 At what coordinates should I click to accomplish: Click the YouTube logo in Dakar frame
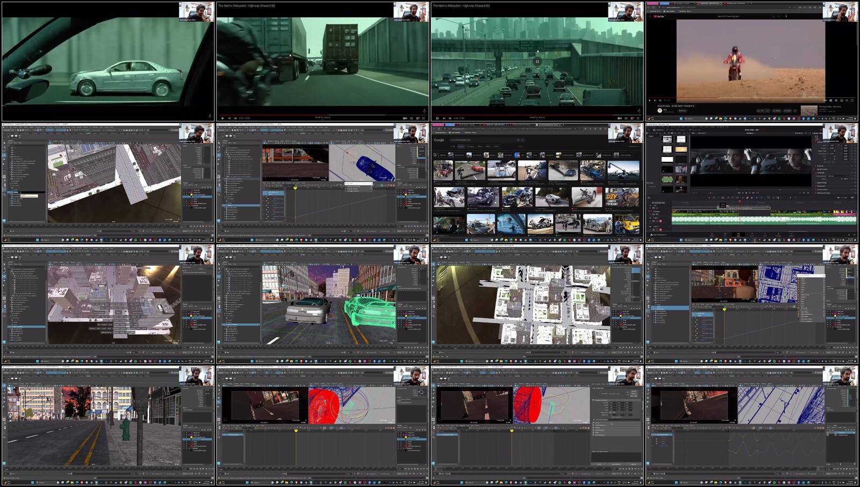659,16
